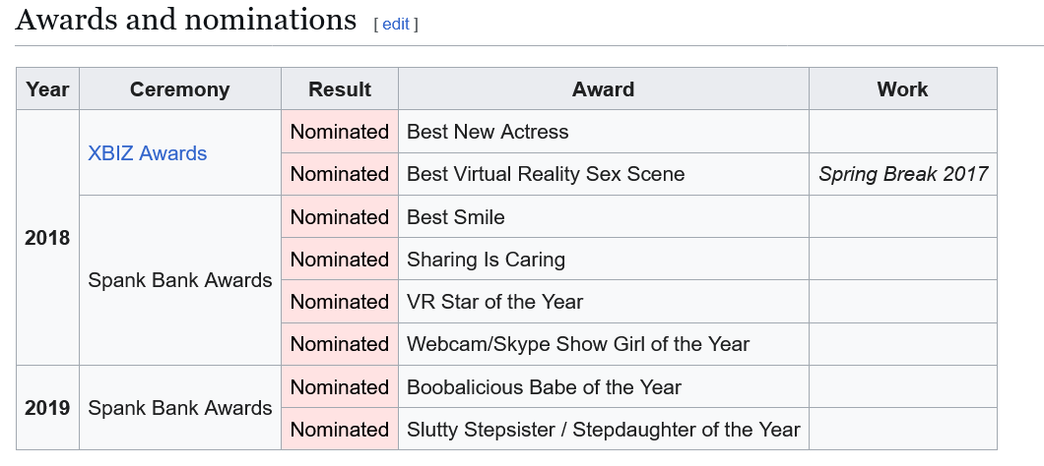Click the Work column header
The width and height of the screenshot is (1044, 466).
click(902, 89)
